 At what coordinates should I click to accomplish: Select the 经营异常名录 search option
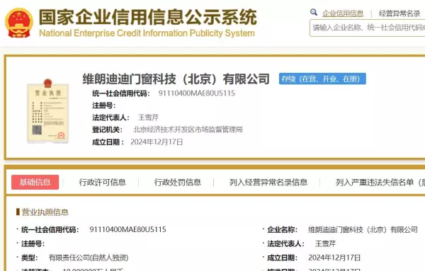pos(399,13)
